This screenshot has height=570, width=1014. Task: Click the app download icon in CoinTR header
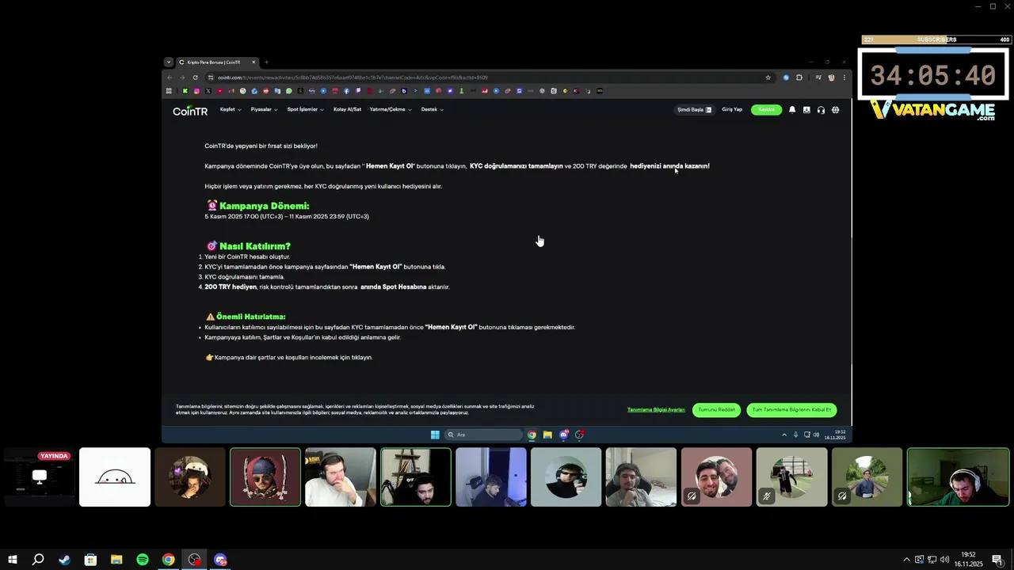[x=806, y=110]
